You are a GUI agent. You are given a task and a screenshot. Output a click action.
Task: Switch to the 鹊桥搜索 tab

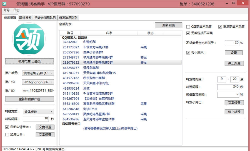[x=25, y=18]
